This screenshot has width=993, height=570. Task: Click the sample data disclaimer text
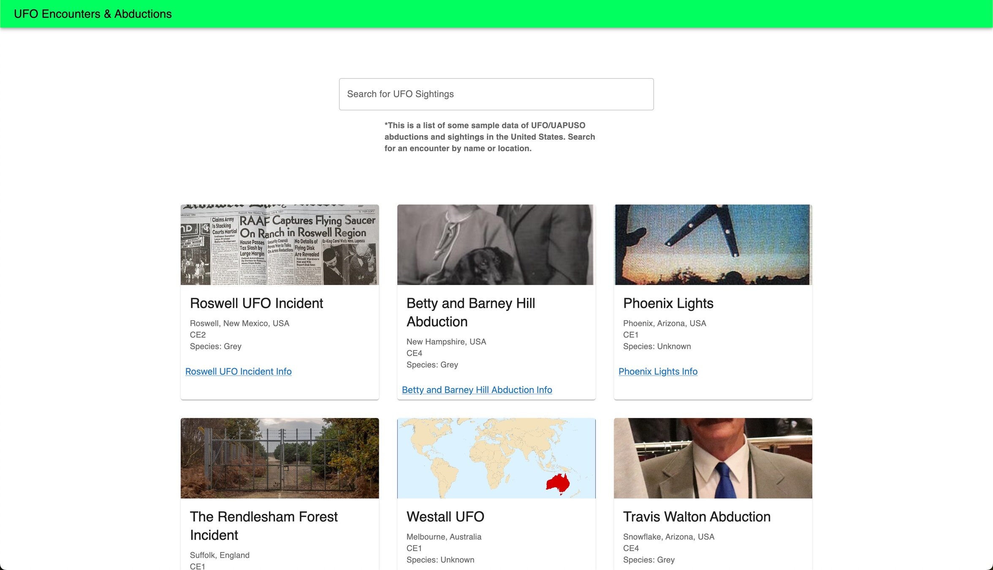[x=490, y=137]
